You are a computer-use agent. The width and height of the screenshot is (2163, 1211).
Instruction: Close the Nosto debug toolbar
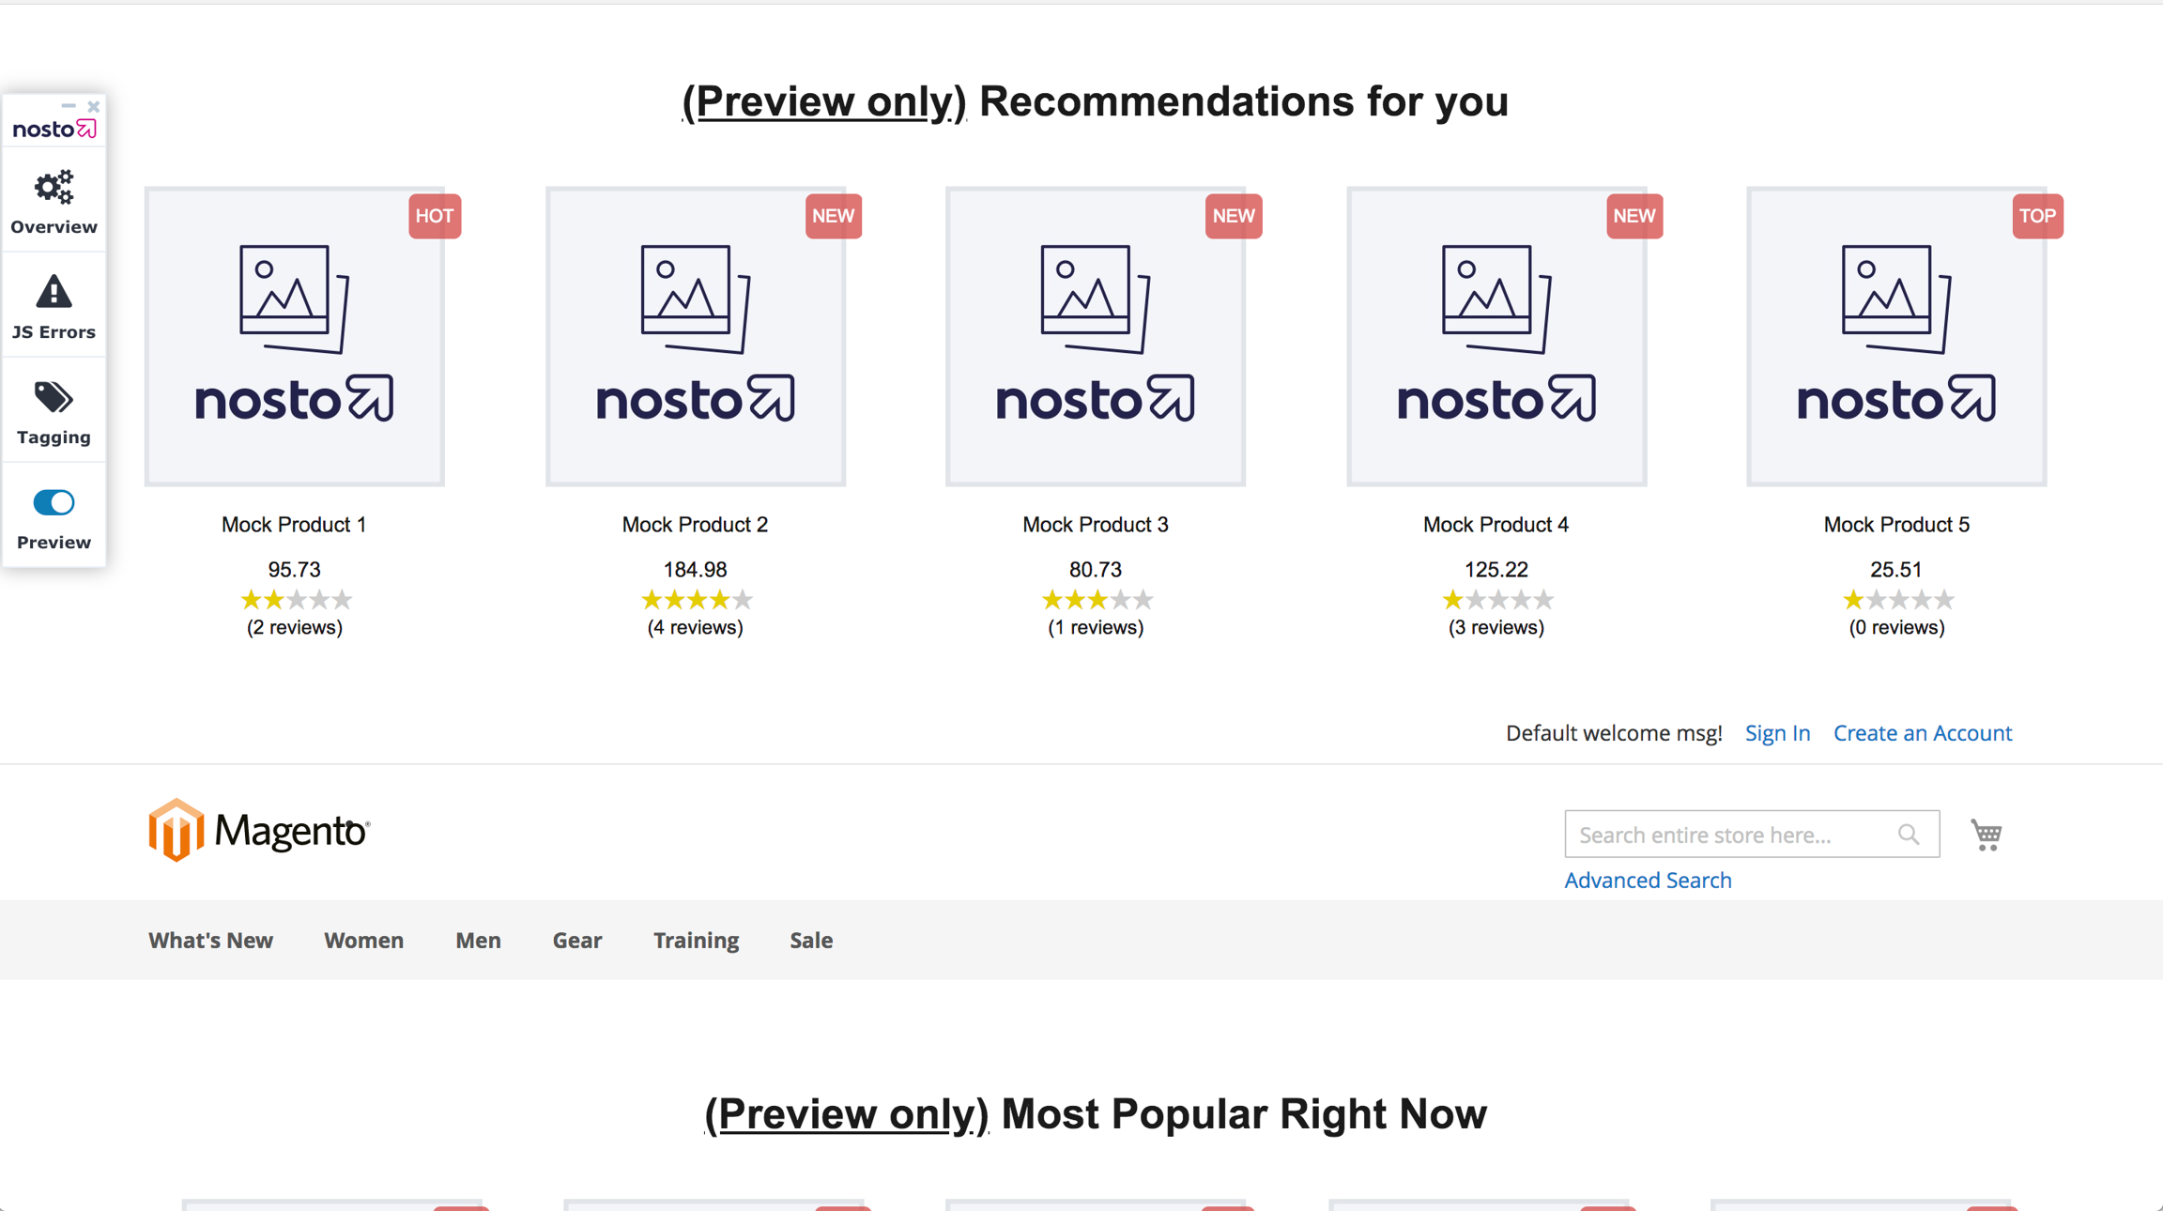tap(94, 106)
